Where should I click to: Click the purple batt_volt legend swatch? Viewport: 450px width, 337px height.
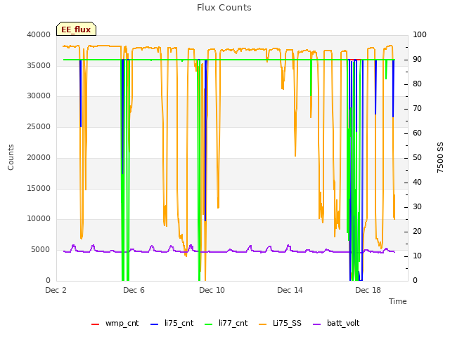(316, 324)
